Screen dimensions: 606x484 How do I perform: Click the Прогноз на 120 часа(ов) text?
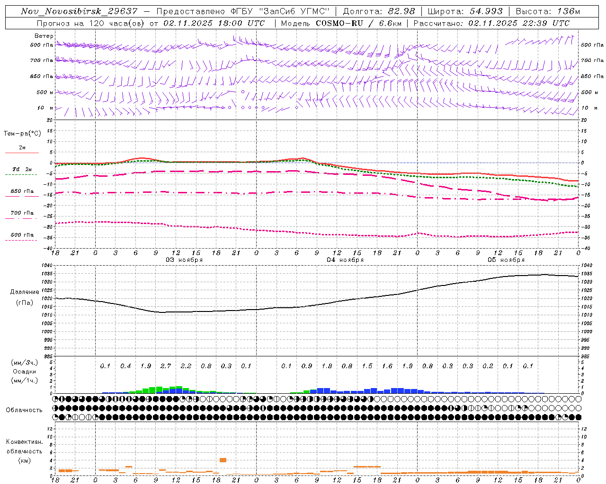coord(91,23)
